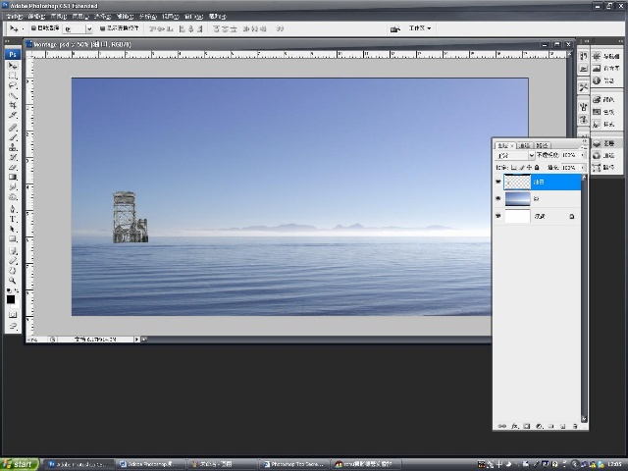Click the delete layer trash icon

click(x=575, y=426)
